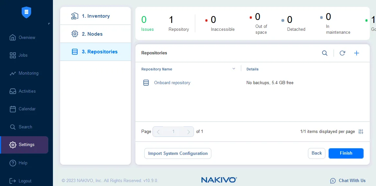
Task: Click the NAKIVO shield logo
Action: tap(26, 12)
